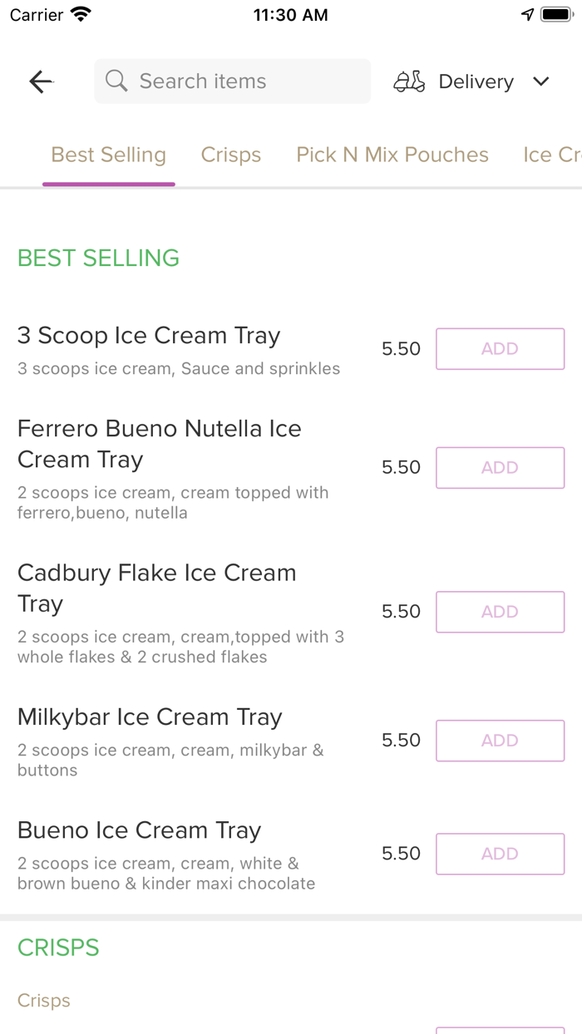Add Milkybar Ice Cream Tray

pyautogui.click(x=500, y=741)
